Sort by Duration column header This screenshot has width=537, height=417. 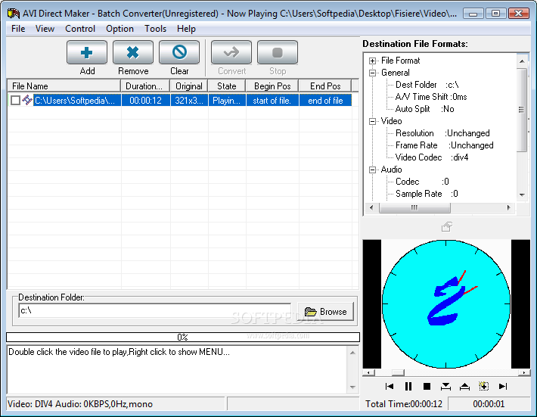pyautogui.click(x=145, y=86)
